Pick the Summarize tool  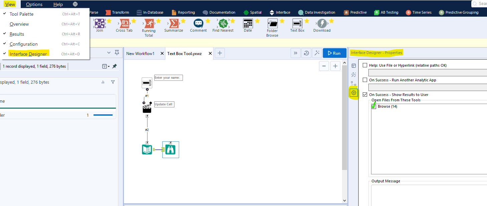[x=173, y=24]
